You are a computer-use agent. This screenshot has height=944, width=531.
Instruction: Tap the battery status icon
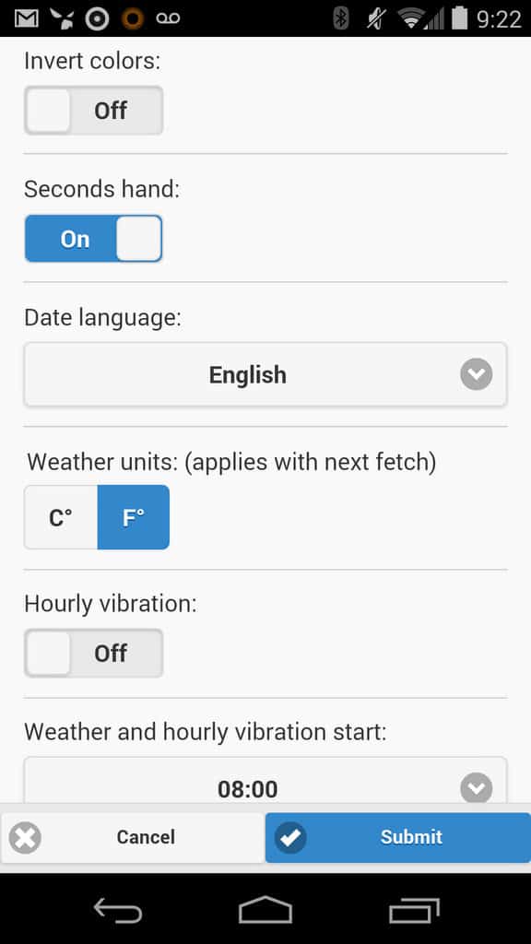point(459,18)
